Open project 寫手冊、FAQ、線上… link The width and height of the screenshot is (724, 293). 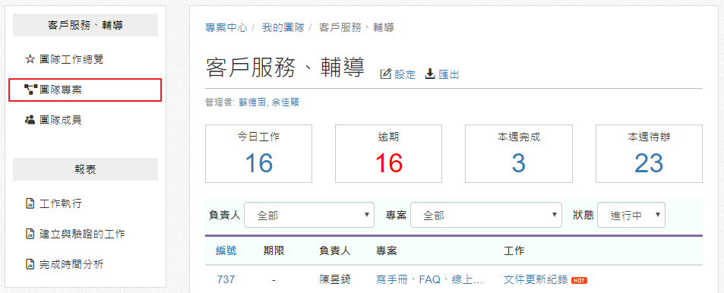tap(429, 279)
